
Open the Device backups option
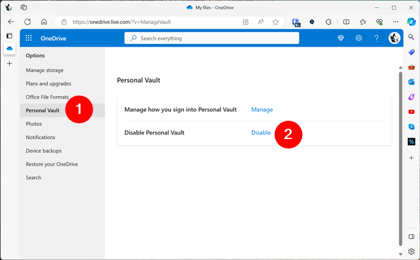[x=43, y=151]
